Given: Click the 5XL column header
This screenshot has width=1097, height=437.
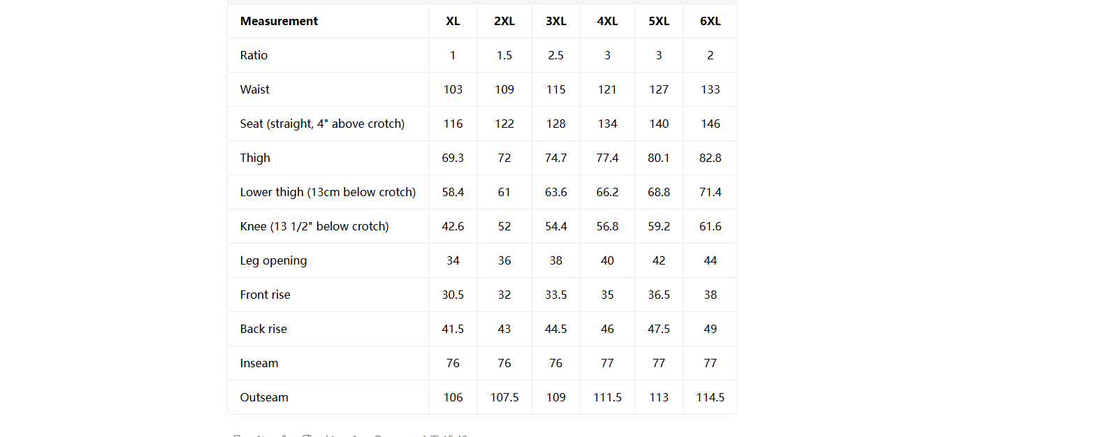Looking at the screenshot, I should [x=659, y=21].
